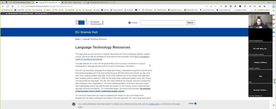Open the Bajking bookmarks folder
276x109 pixels.
coord(47,10)
